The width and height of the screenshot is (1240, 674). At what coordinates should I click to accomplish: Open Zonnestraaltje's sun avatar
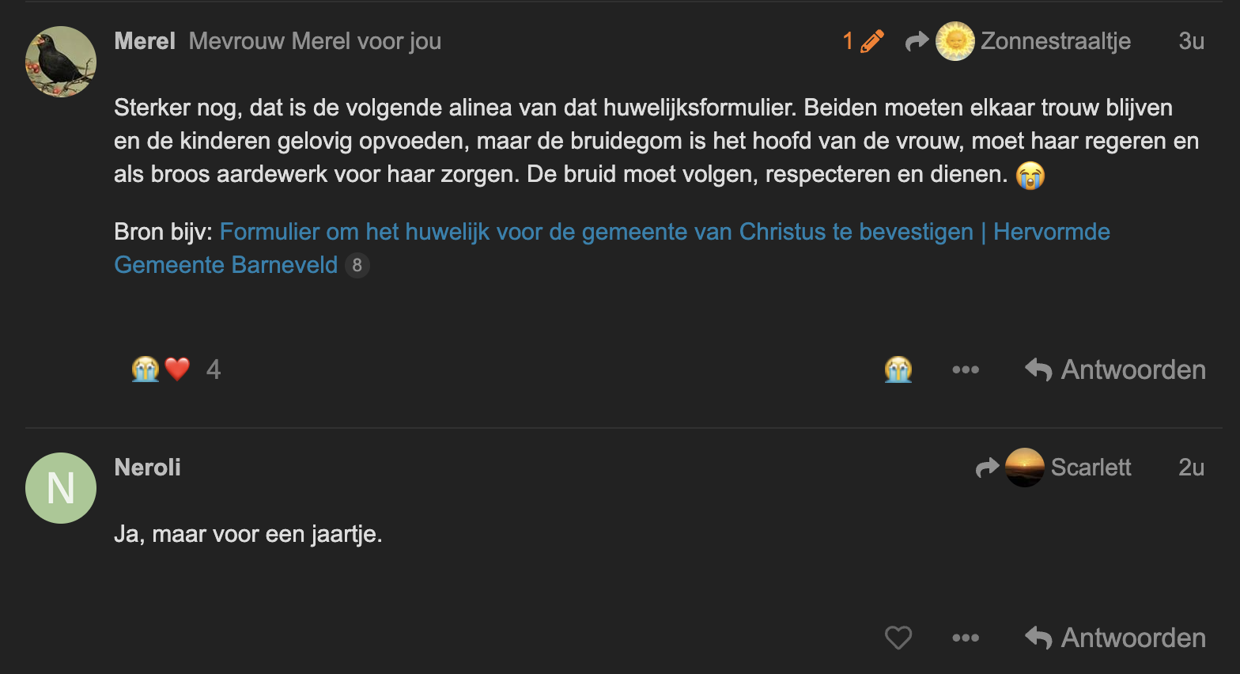coord(955,41)
